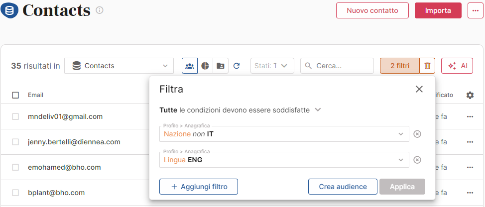Remove the Nazione non IT filter

(x=417, y=134)
